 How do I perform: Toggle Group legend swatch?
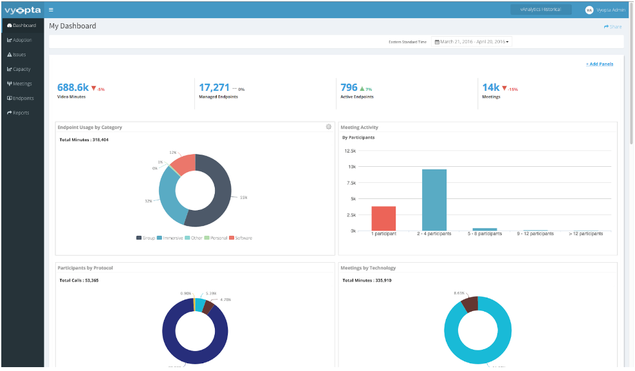click(139, 238)
